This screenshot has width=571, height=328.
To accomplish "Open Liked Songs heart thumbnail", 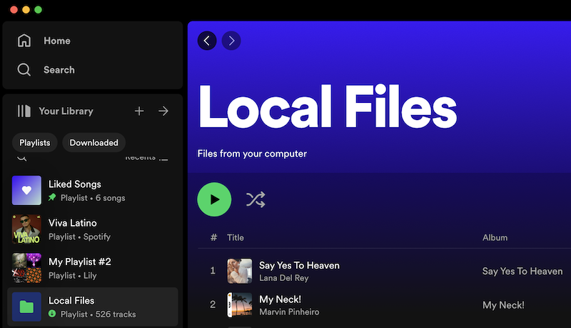I will click(26, 190).
